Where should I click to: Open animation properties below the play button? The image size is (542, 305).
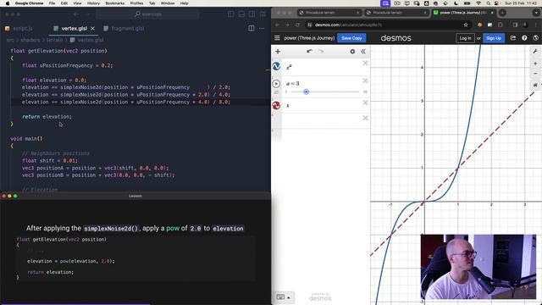276,92
